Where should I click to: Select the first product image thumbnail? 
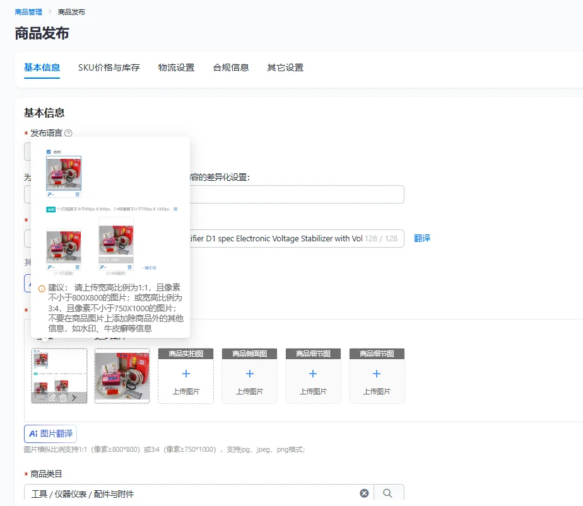(x=59, y=376)
